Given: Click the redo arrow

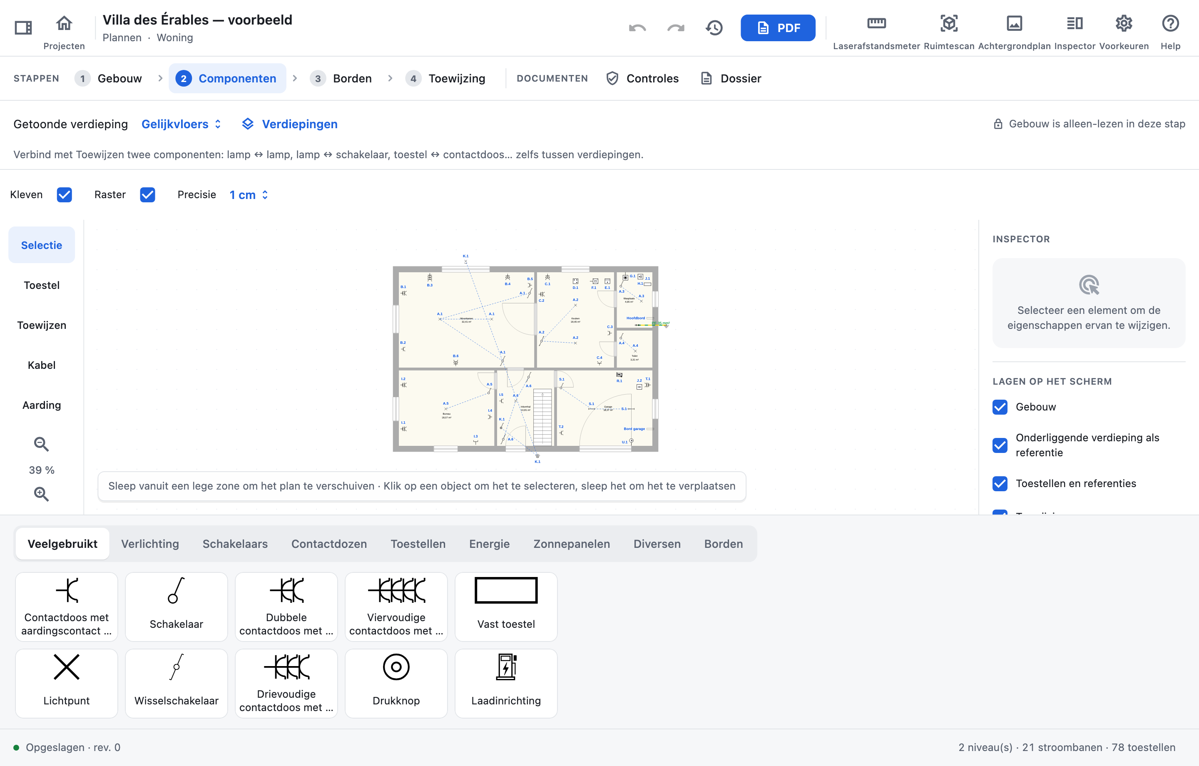Looking at the screenshot, I should (676, 28).
